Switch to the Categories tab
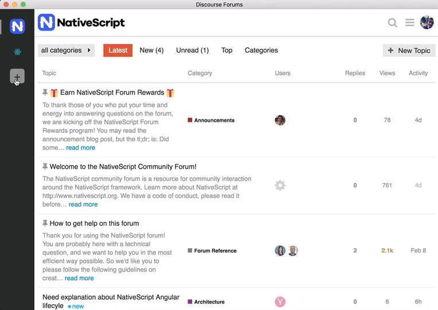This screenshot has width=438, height=310. point(261,51)
